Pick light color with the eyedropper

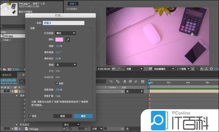click(68, 40)
